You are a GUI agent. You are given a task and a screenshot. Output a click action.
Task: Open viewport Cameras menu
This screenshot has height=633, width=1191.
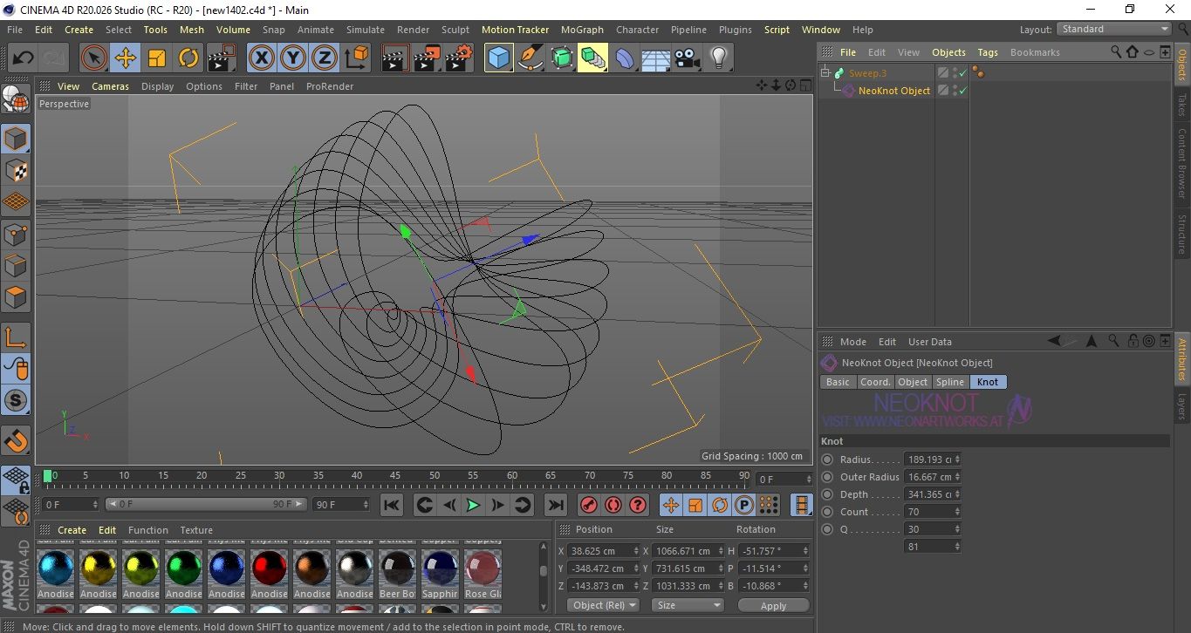coord(110,86)
